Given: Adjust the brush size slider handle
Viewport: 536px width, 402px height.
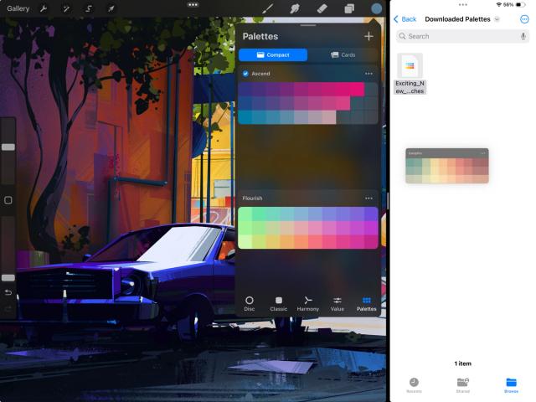Looking at the screenshot, I should (8, 147).
